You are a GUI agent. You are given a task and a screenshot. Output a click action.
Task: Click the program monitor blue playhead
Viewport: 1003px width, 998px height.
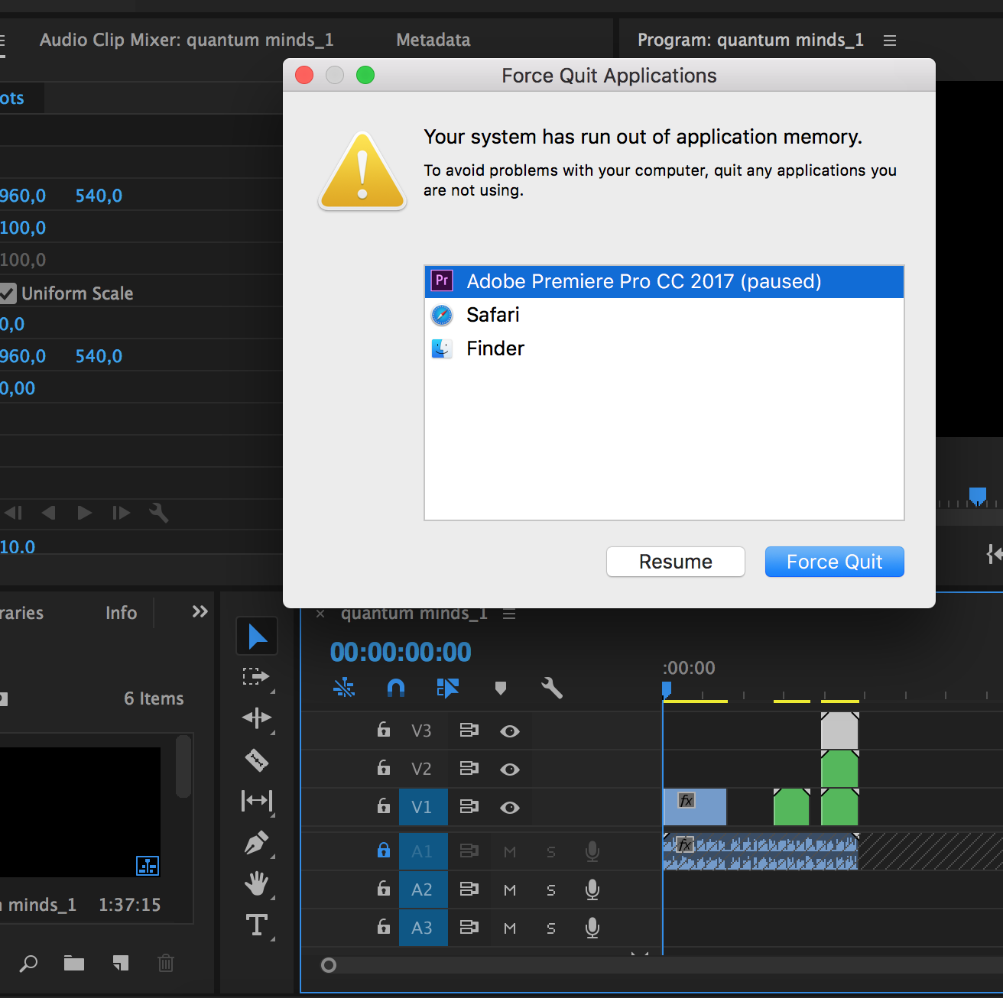coord(978,496)
